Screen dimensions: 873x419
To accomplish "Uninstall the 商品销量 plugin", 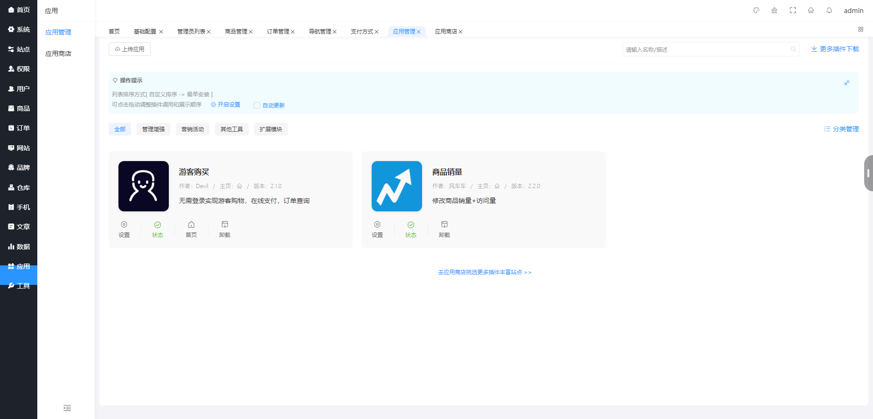I will click(x=443, y=229).
